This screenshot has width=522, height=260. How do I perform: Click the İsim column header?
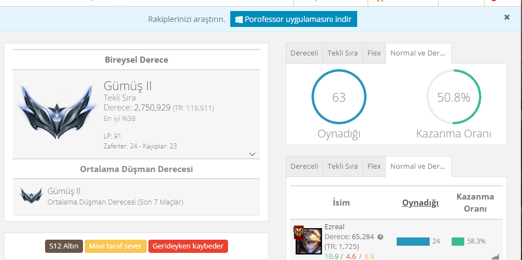click(341, 203)
